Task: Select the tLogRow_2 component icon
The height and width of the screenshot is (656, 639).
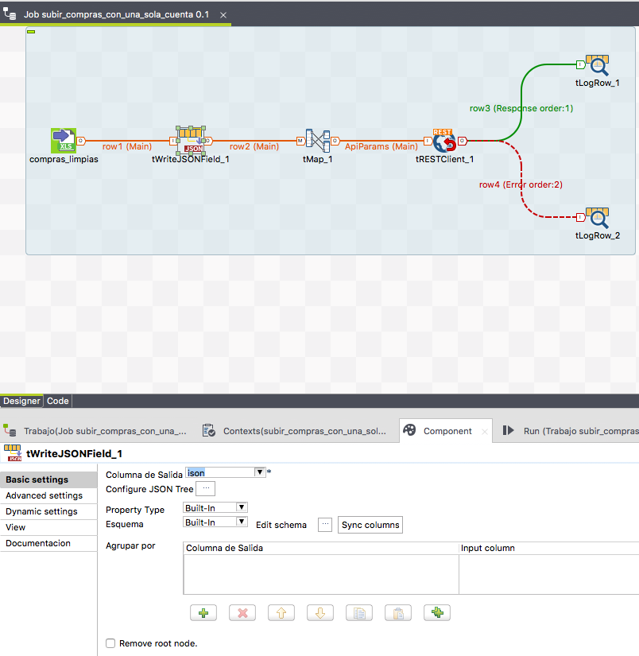Action: 597,218
